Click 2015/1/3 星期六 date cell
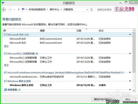This screenshot has width=138, height=104. (x=86, y=77)
